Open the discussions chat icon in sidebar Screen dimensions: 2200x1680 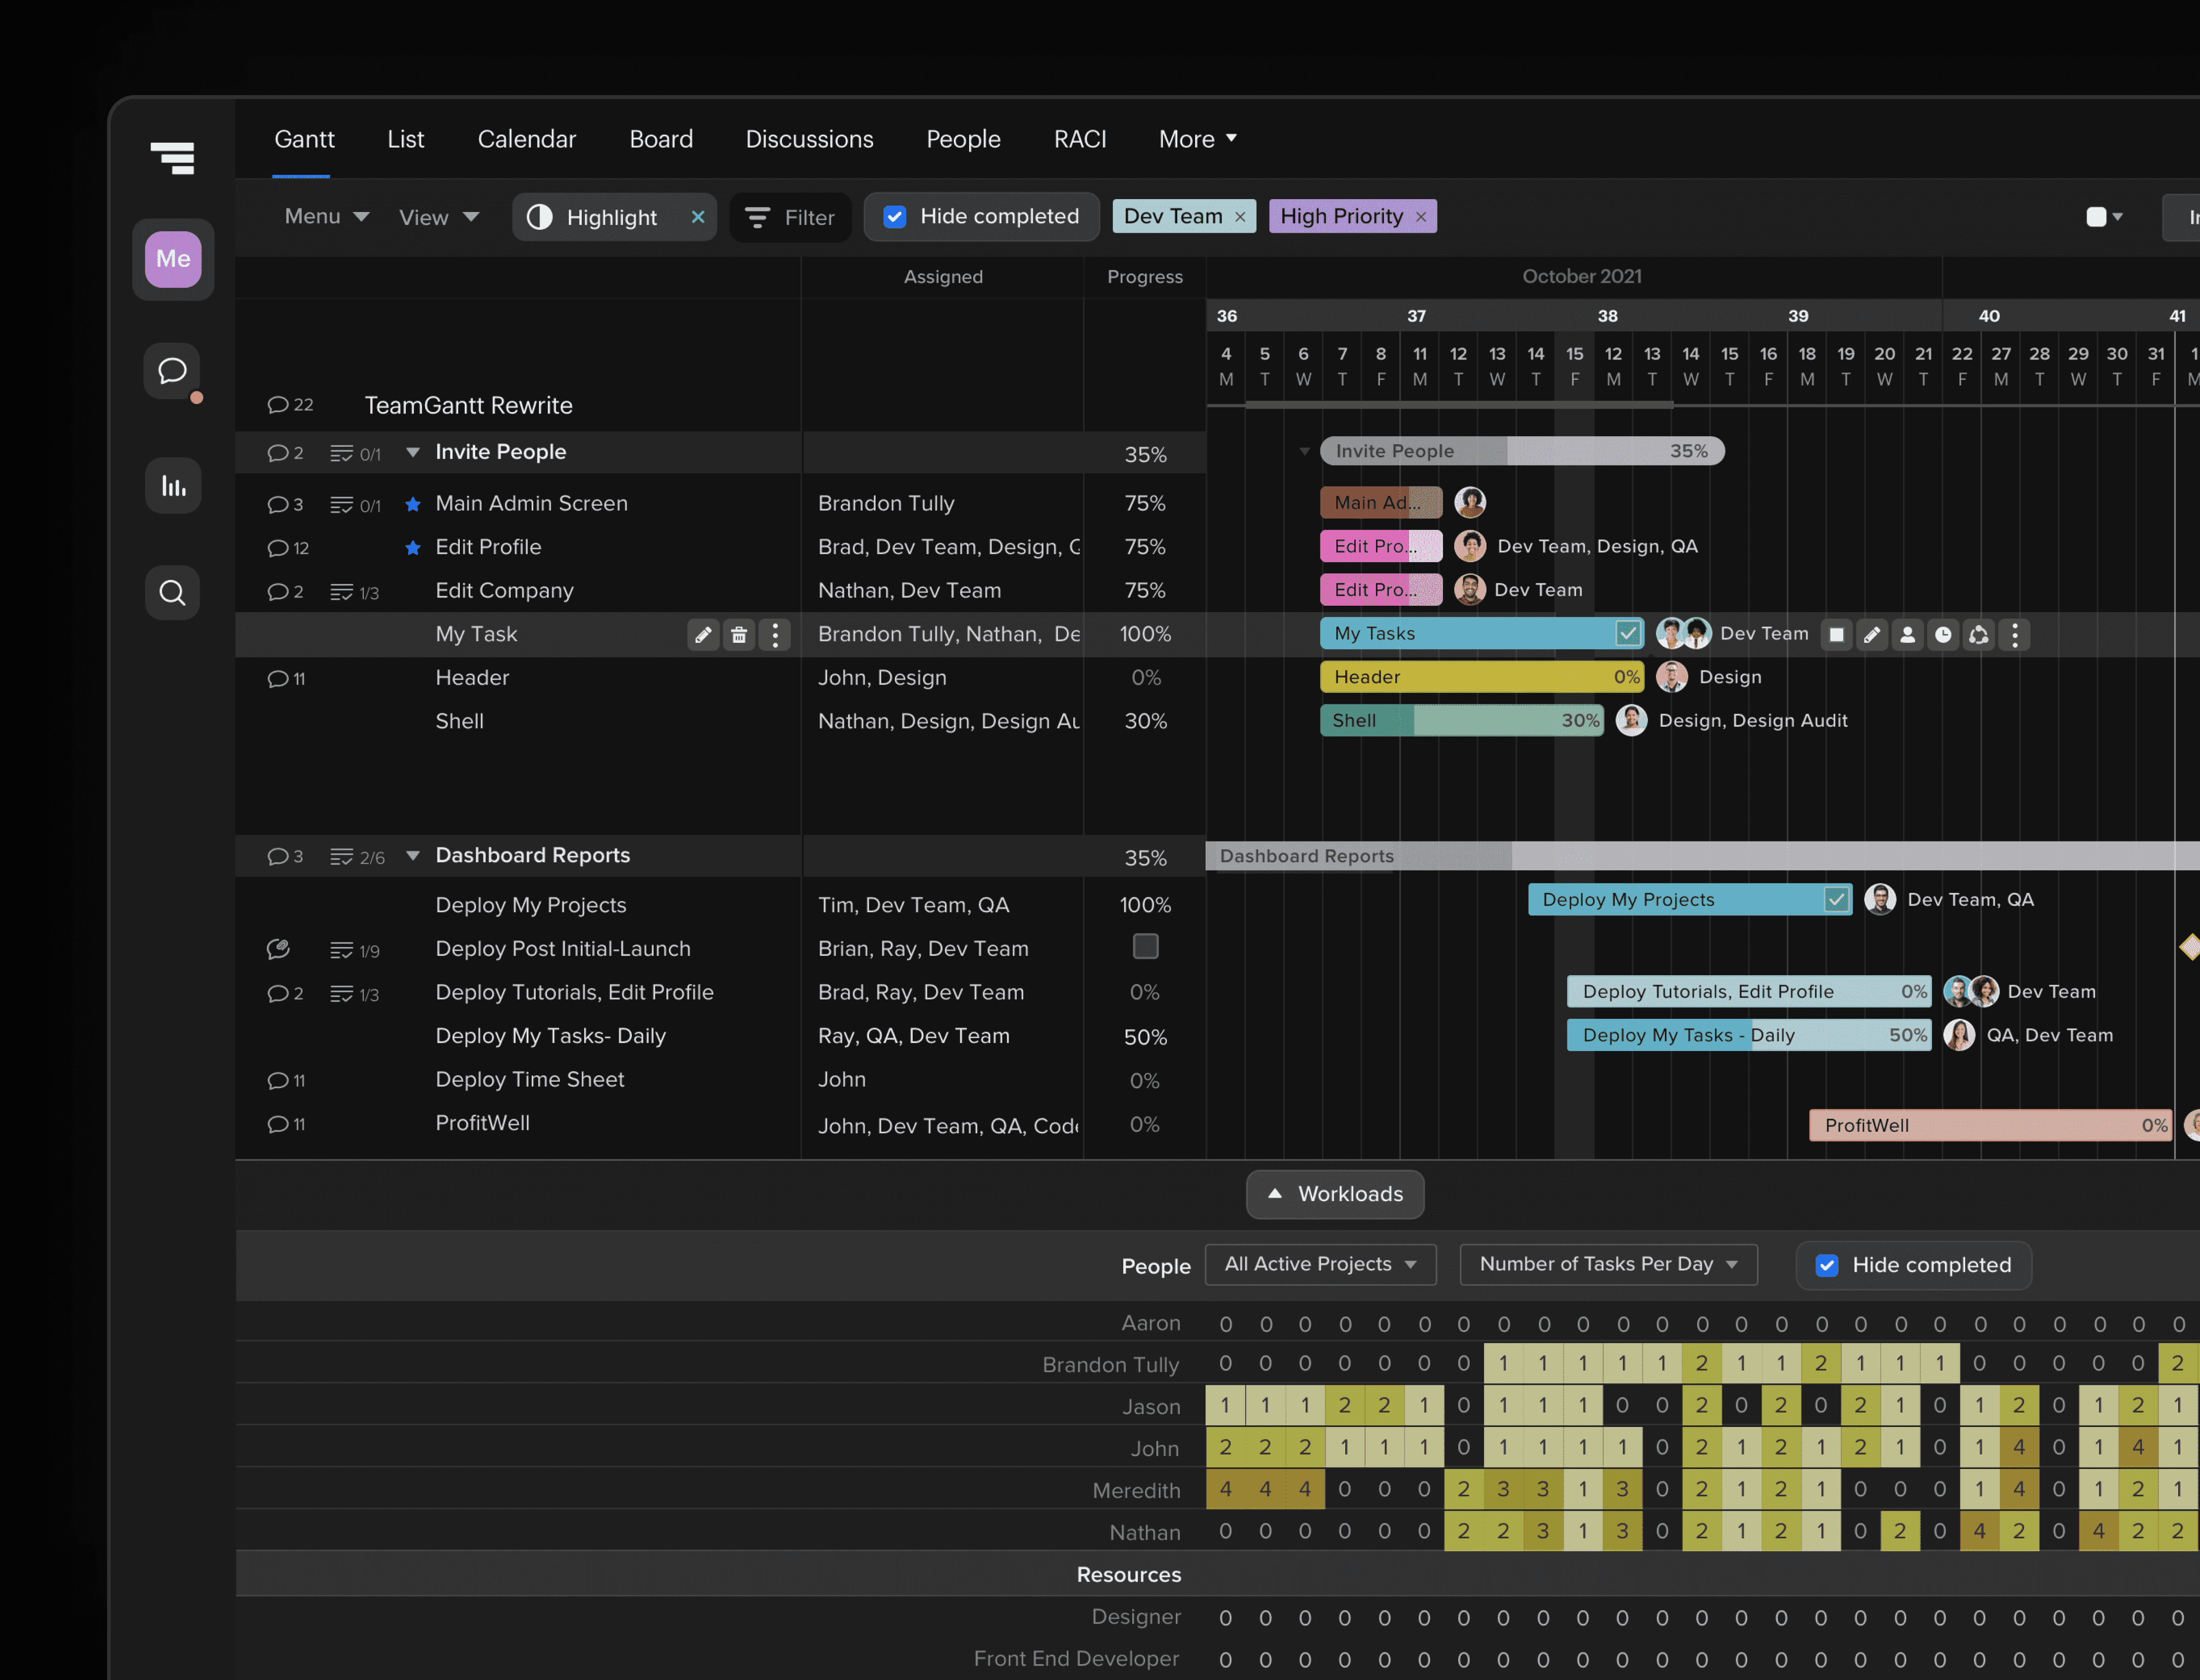coord(172,371)
